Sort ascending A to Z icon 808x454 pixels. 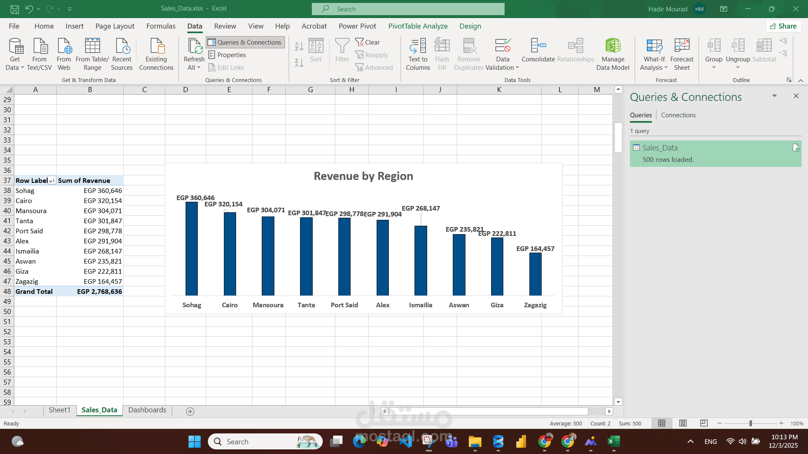(299, 46)
